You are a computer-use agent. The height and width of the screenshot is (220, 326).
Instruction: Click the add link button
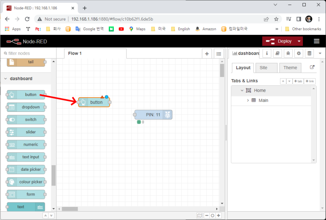310,81
